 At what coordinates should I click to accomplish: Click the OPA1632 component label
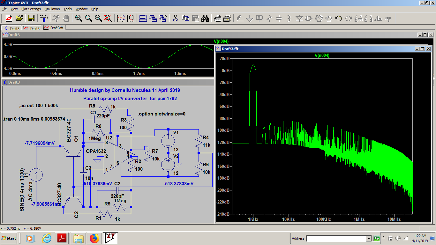(x=96, y=151)
